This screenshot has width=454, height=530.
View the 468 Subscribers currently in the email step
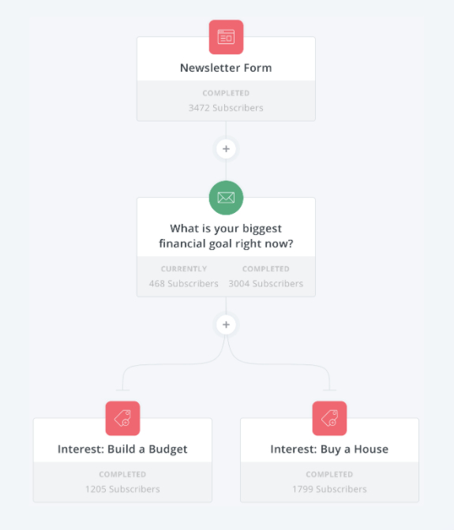point(184,284)
